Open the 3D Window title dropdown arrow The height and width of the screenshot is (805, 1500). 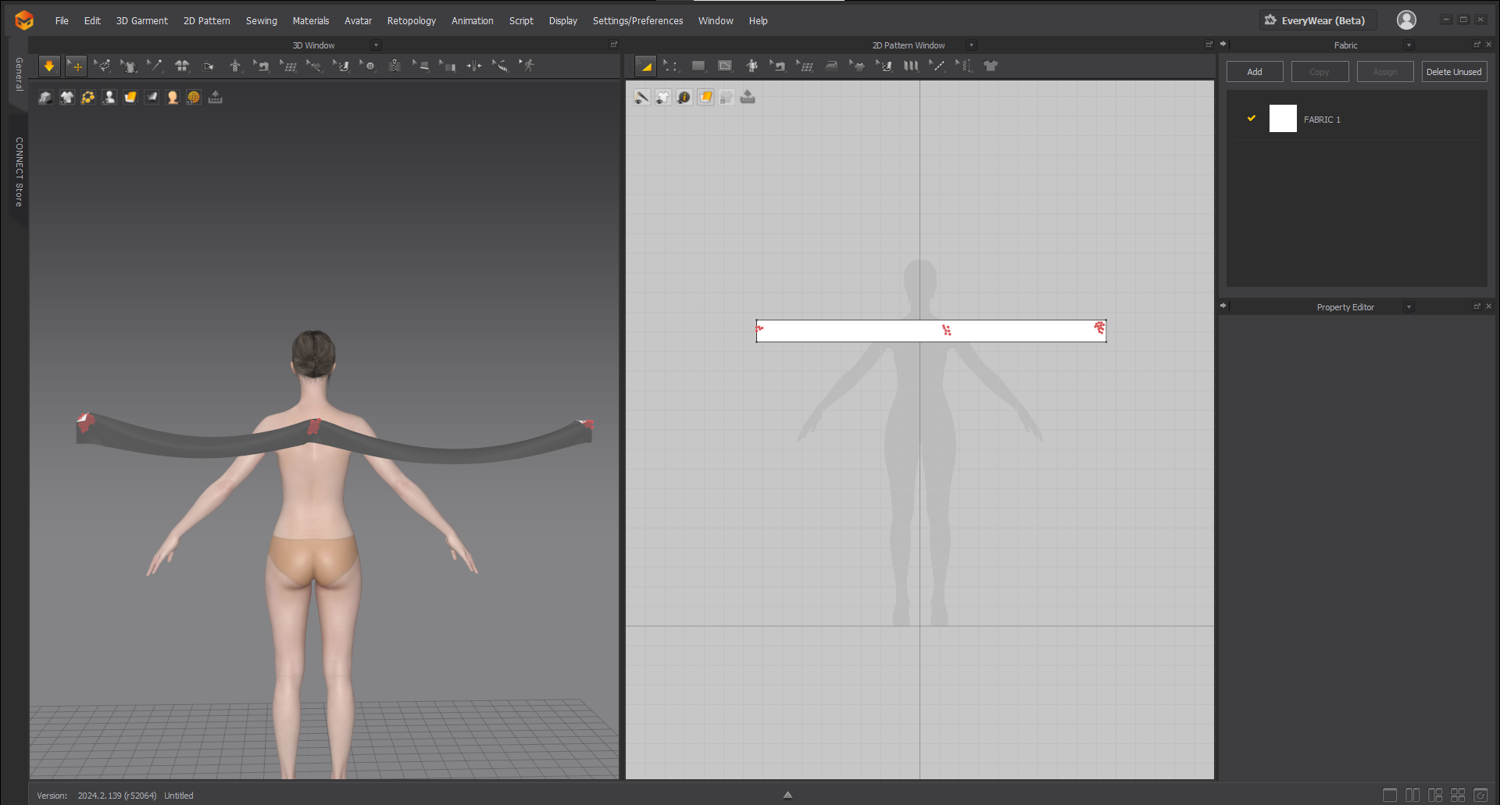pos(377,45)
